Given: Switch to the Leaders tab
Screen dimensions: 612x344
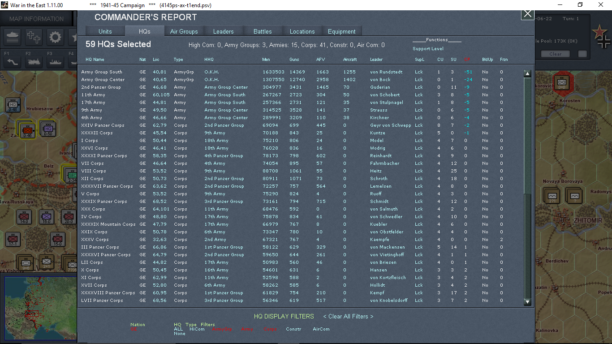Looking at the screenshot, I should 224,31.
